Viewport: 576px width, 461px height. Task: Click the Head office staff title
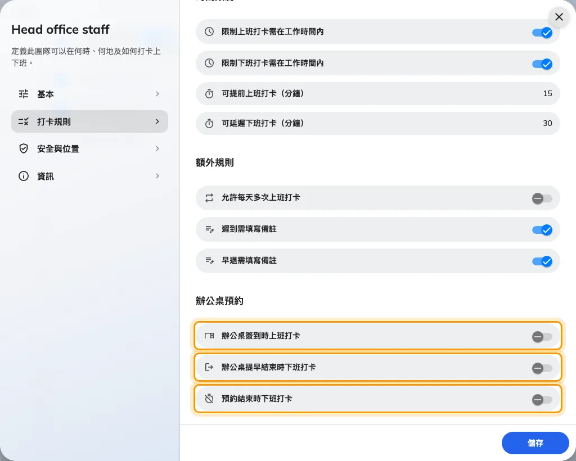click(x=60, y=29)
